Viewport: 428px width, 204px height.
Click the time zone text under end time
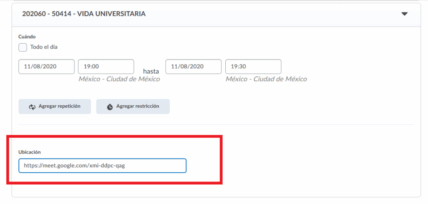click(x=266, y=79)
